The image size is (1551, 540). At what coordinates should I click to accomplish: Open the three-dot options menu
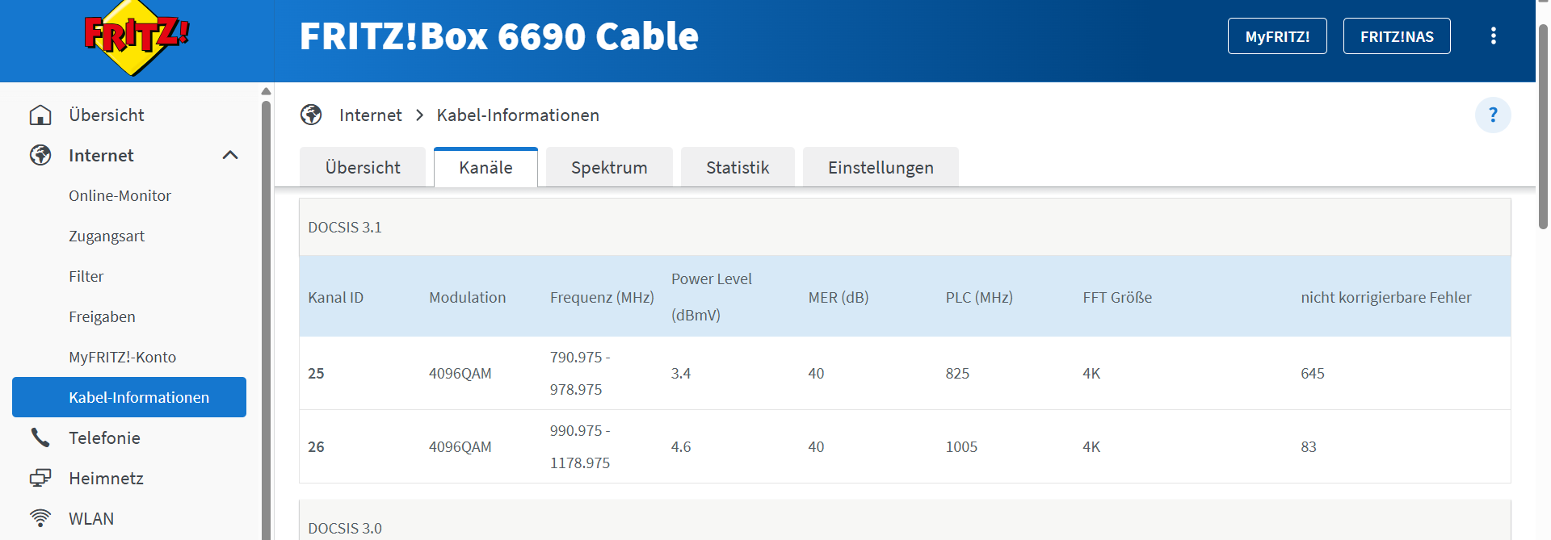(x=1493, y=36)
